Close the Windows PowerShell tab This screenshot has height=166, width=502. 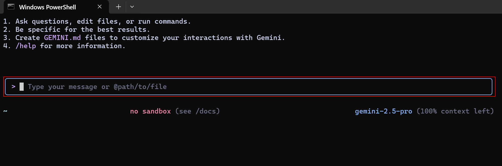point(100,7)
